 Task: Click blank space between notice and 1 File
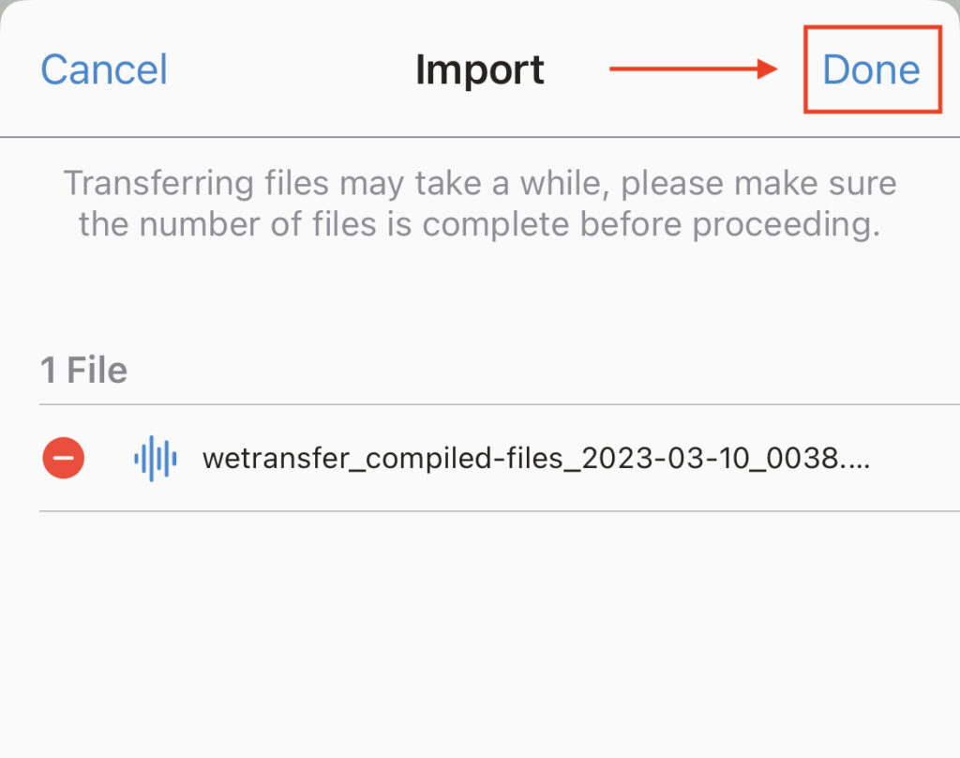click(480, 295)
